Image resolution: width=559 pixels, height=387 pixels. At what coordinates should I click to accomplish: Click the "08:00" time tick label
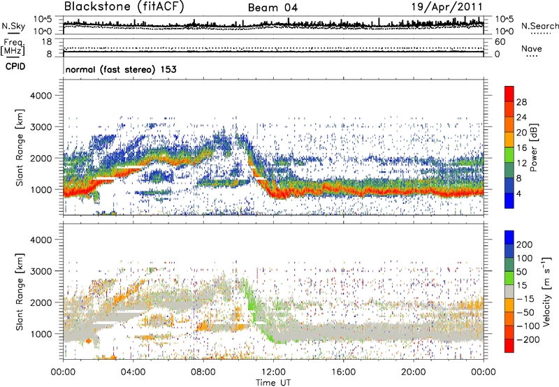pyautogui.click(x=203, y=372)
